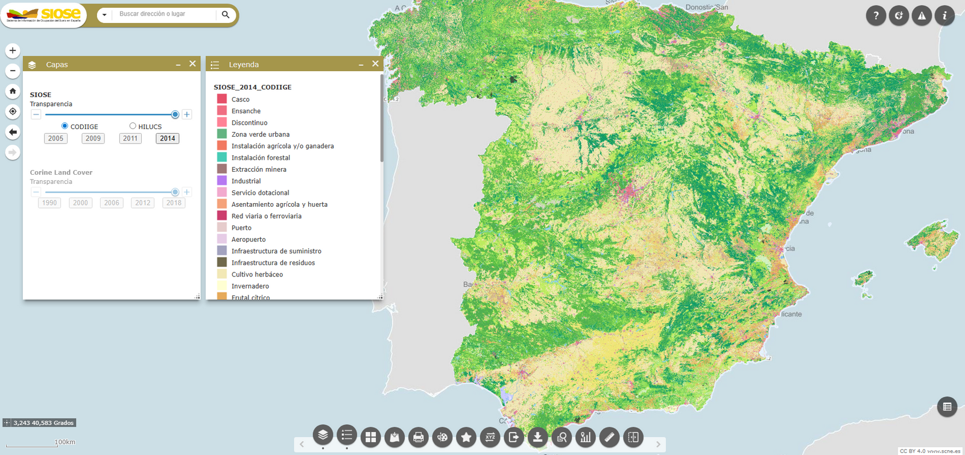
Task: Select the SIOSE 2005 year button
Action: [x=55, y=139]
